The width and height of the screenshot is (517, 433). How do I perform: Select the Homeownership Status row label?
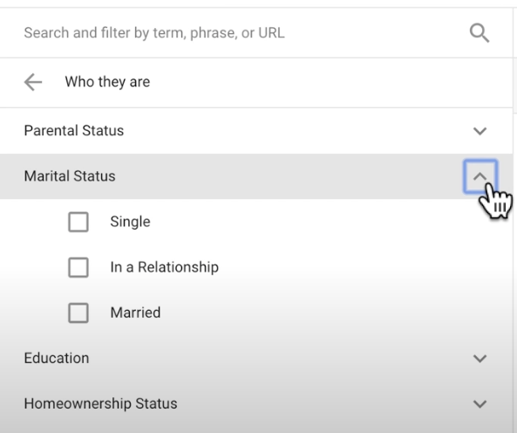click(x=100, y=403)
